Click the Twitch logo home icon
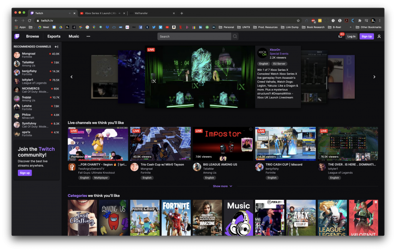 [x=17, y=36]
